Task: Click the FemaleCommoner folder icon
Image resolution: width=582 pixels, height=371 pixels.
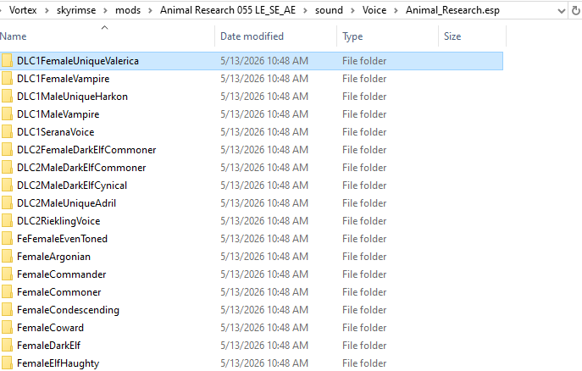Action: tap(7, 292)
